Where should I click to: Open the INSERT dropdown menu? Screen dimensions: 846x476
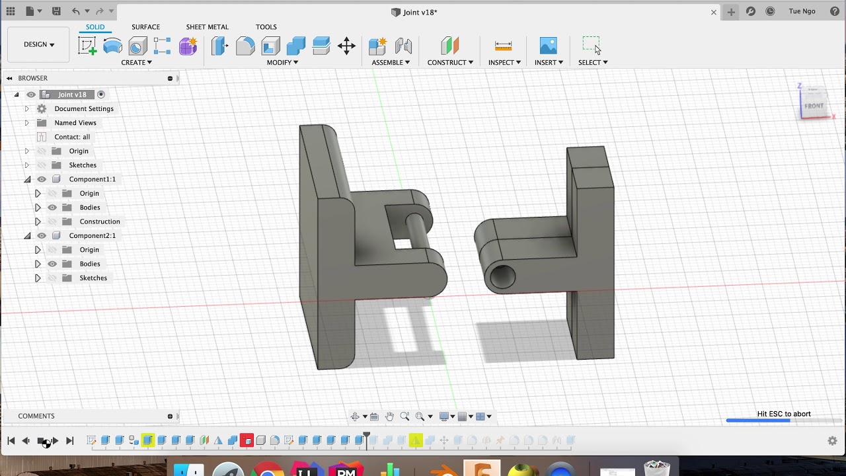tap(549, 62)
